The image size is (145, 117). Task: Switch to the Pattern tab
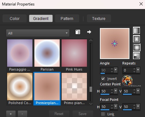[67, 18]
